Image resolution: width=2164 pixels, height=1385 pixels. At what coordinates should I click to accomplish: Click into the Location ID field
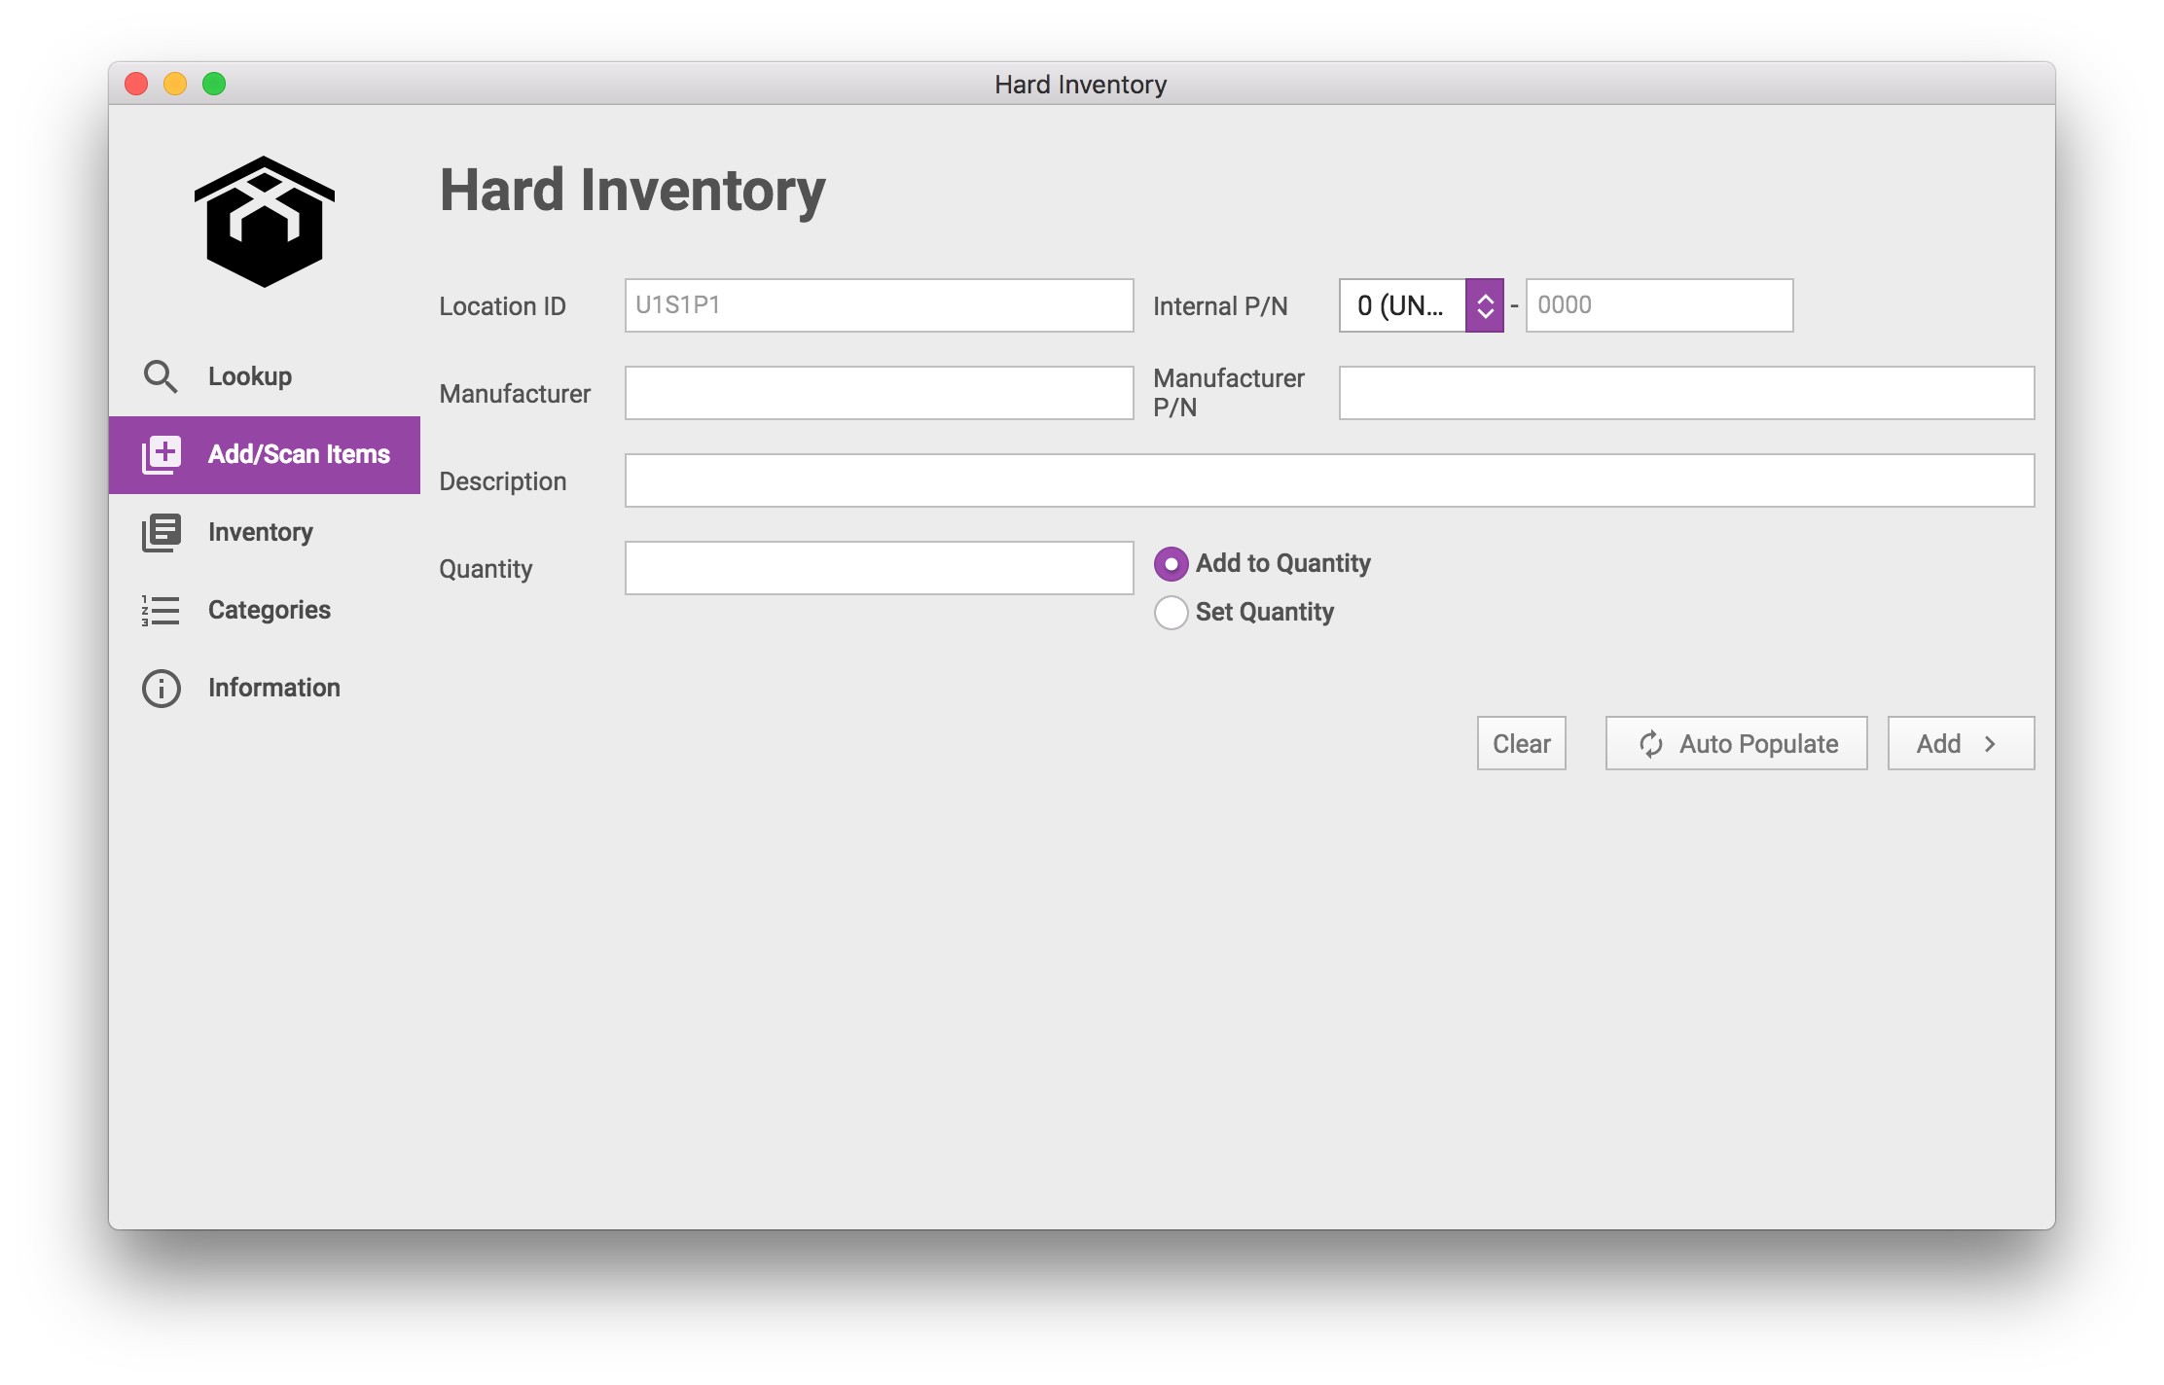tap(879, 305)
